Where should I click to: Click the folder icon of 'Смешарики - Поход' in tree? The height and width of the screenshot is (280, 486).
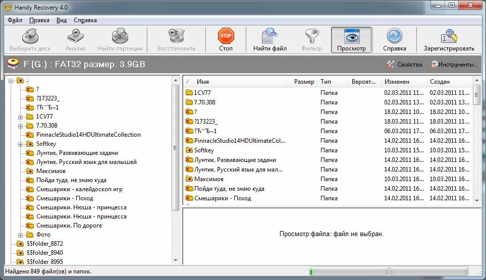(x=30, y=198)
